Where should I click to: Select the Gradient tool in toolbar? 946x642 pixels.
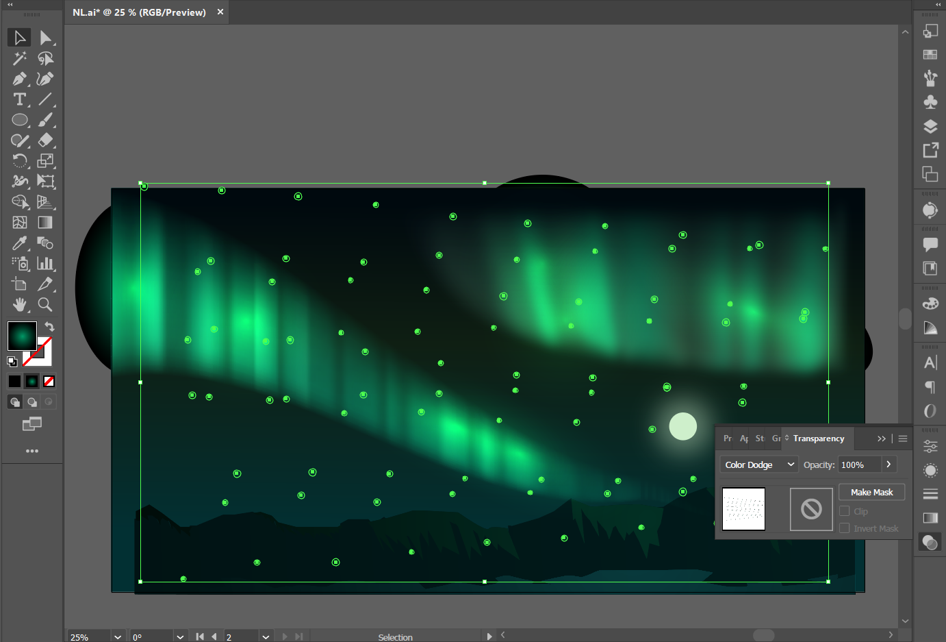(x=45, y=223)
